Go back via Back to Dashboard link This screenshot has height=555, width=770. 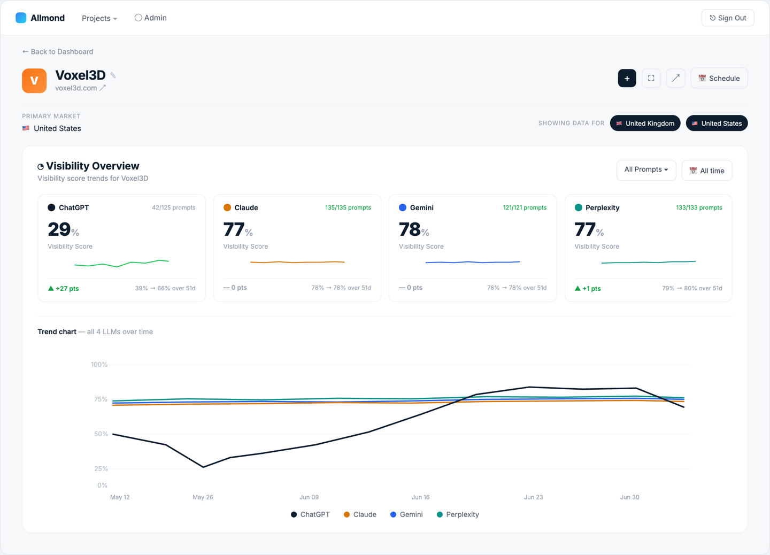pos(58,51)
